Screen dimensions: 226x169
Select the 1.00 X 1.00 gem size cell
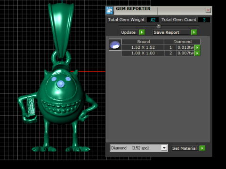(x=143, y=53)
